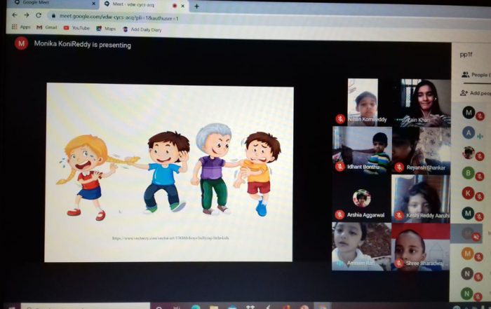491x309 pixels.
Task: Go back using the browser back arrow
Action: [15, 15]
